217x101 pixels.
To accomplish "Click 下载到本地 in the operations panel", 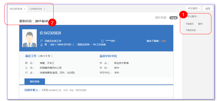I will click(190, 30).
